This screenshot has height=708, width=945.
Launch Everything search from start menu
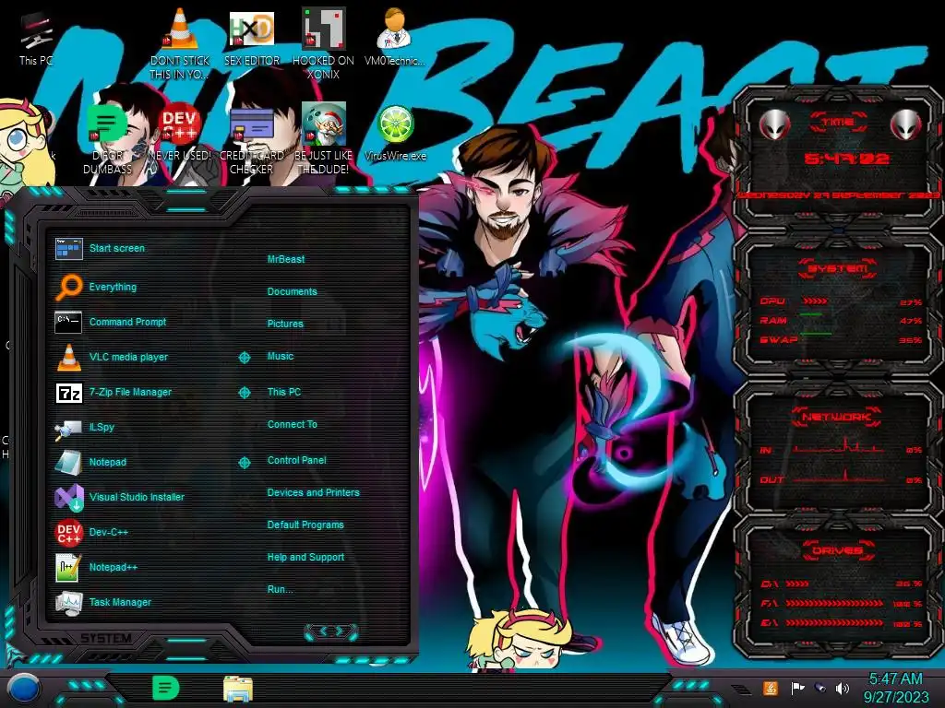pos(96,288)
